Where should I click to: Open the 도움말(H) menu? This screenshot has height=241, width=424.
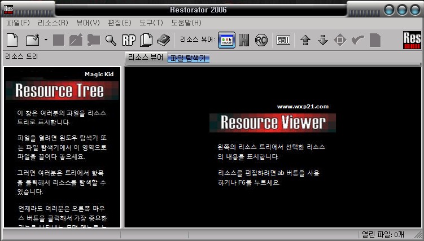coord(186,23)
